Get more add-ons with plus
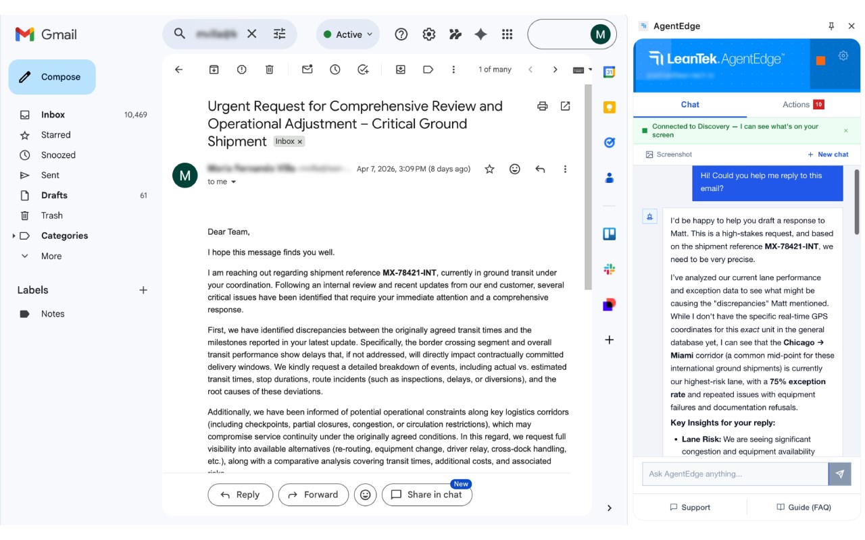 tap(610, 340)
